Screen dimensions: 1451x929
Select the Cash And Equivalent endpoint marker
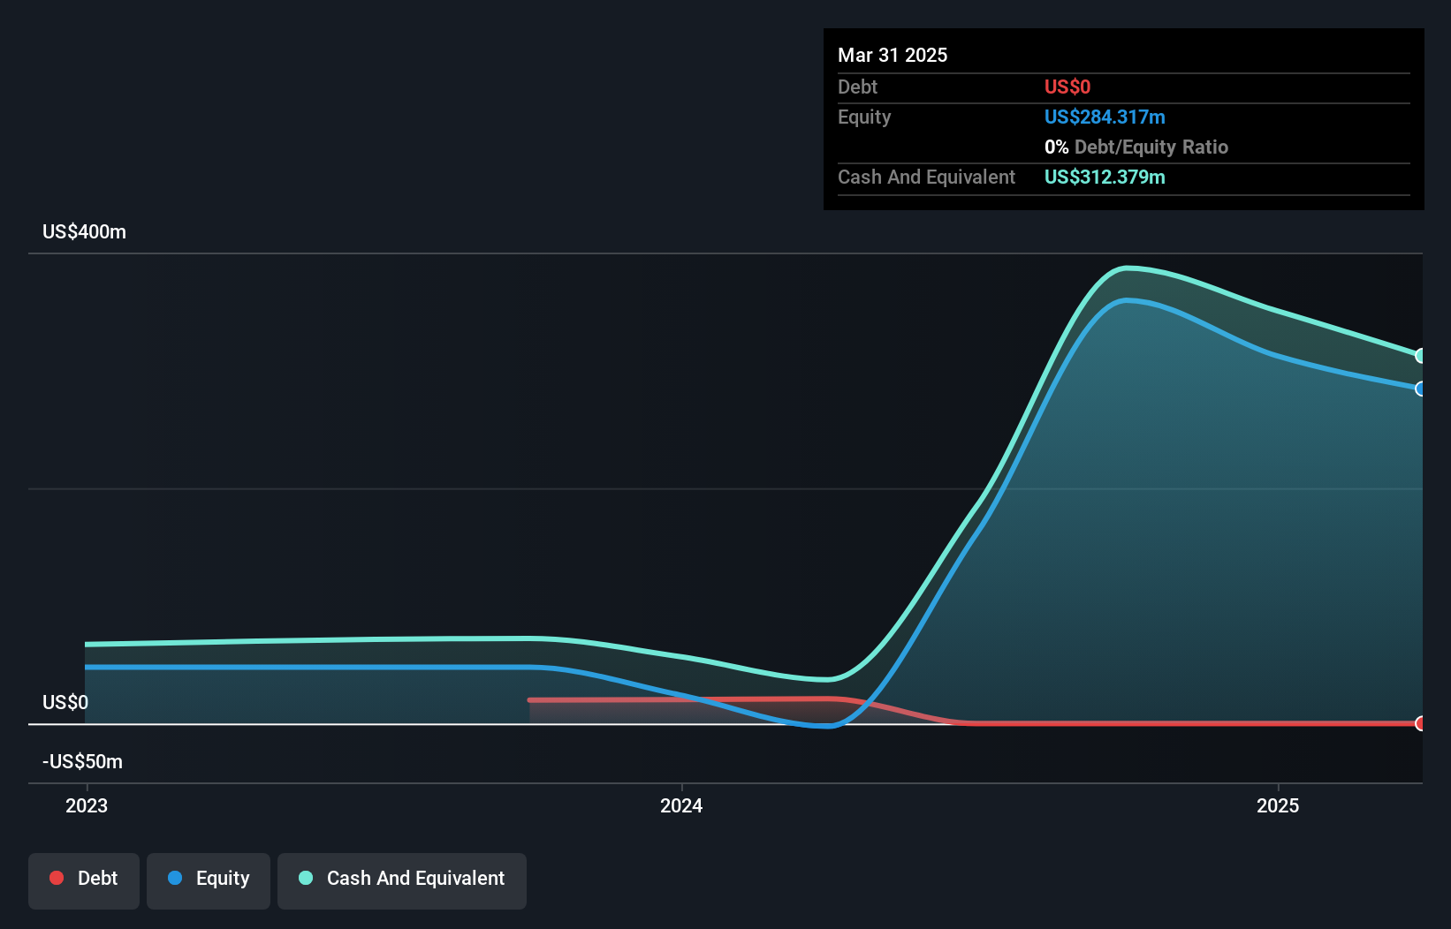pos(1421,356)
